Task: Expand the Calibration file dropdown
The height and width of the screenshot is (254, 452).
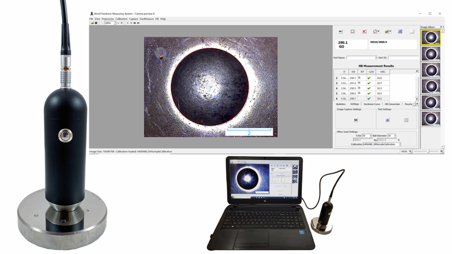Action: click(400, 144)
